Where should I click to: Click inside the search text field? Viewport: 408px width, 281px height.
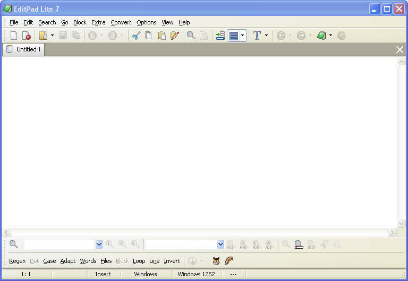click(x=60, y=244)
